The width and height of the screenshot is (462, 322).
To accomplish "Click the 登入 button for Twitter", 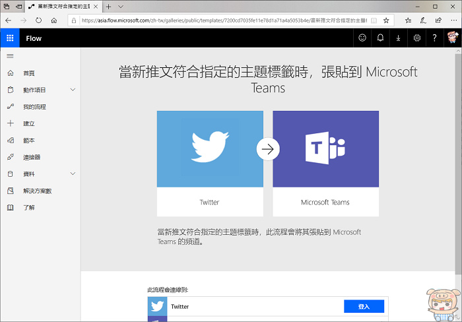I will click(x=364, y=306).
